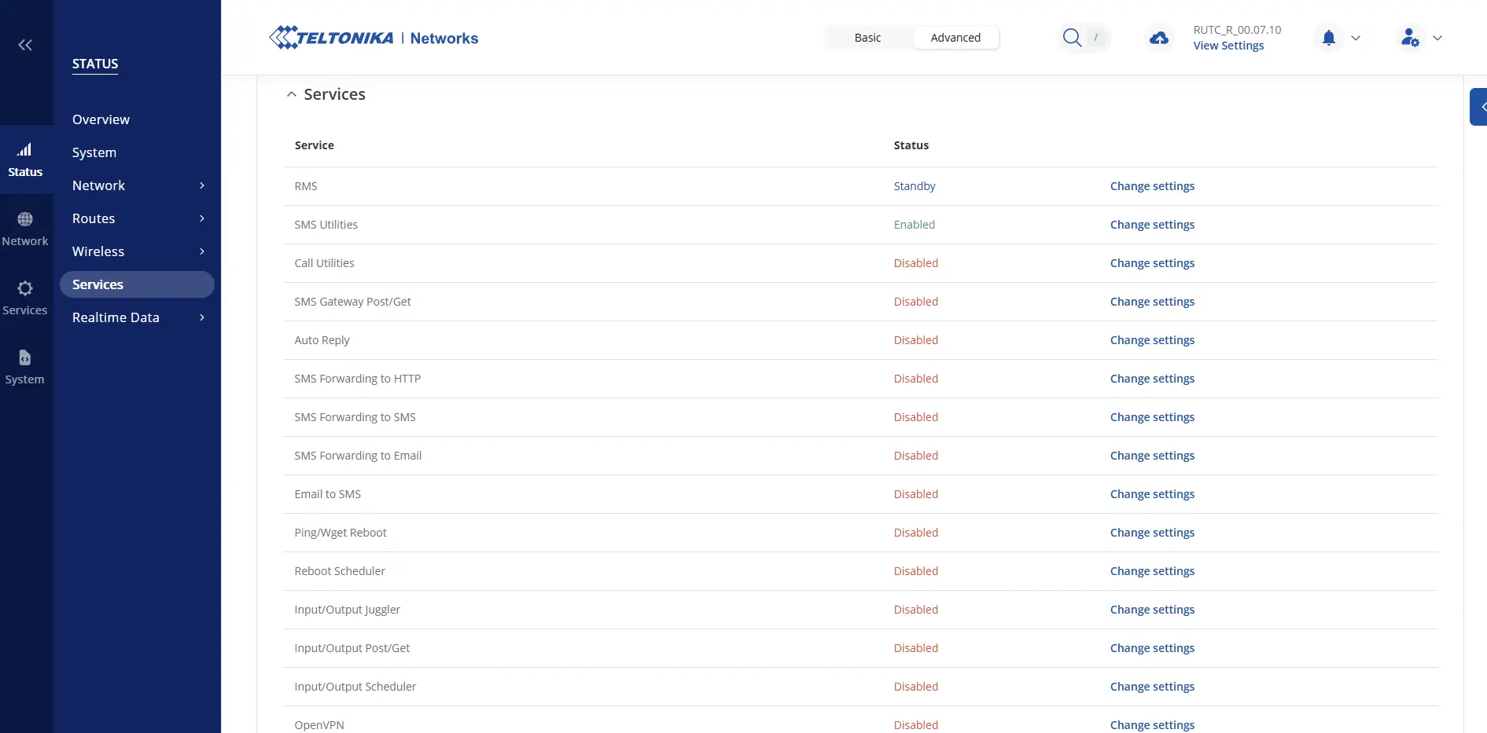
Task: Open the user account settings icon
Action: pyautogui.click(x=1410, y=38)
